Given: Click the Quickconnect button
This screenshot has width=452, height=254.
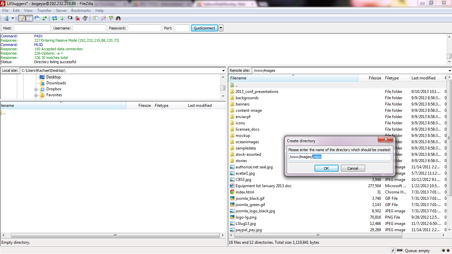Looking at the screenshot, I should 204,28.
